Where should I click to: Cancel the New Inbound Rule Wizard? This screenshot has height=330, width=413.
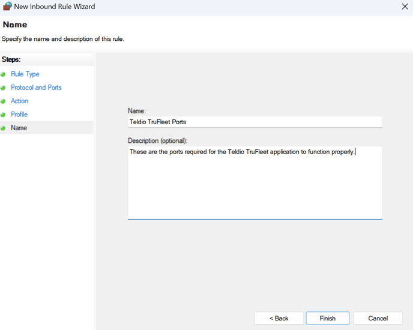[x=378, y=318]
